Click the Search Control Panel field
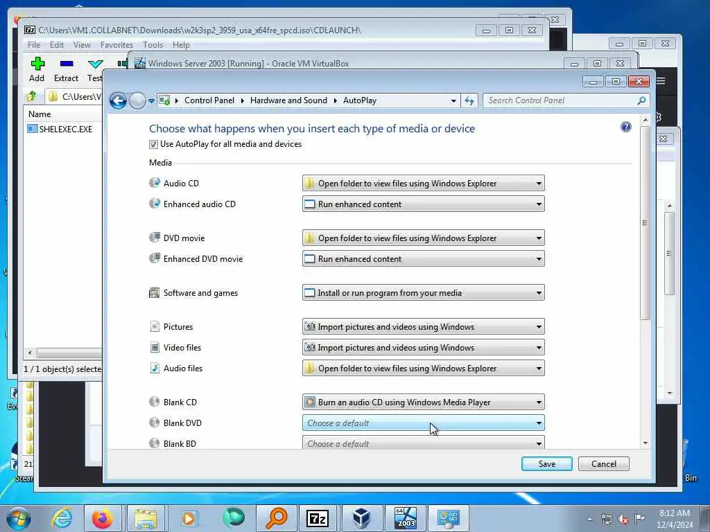This screenshot has height=532, width=710. click(560, 100)
